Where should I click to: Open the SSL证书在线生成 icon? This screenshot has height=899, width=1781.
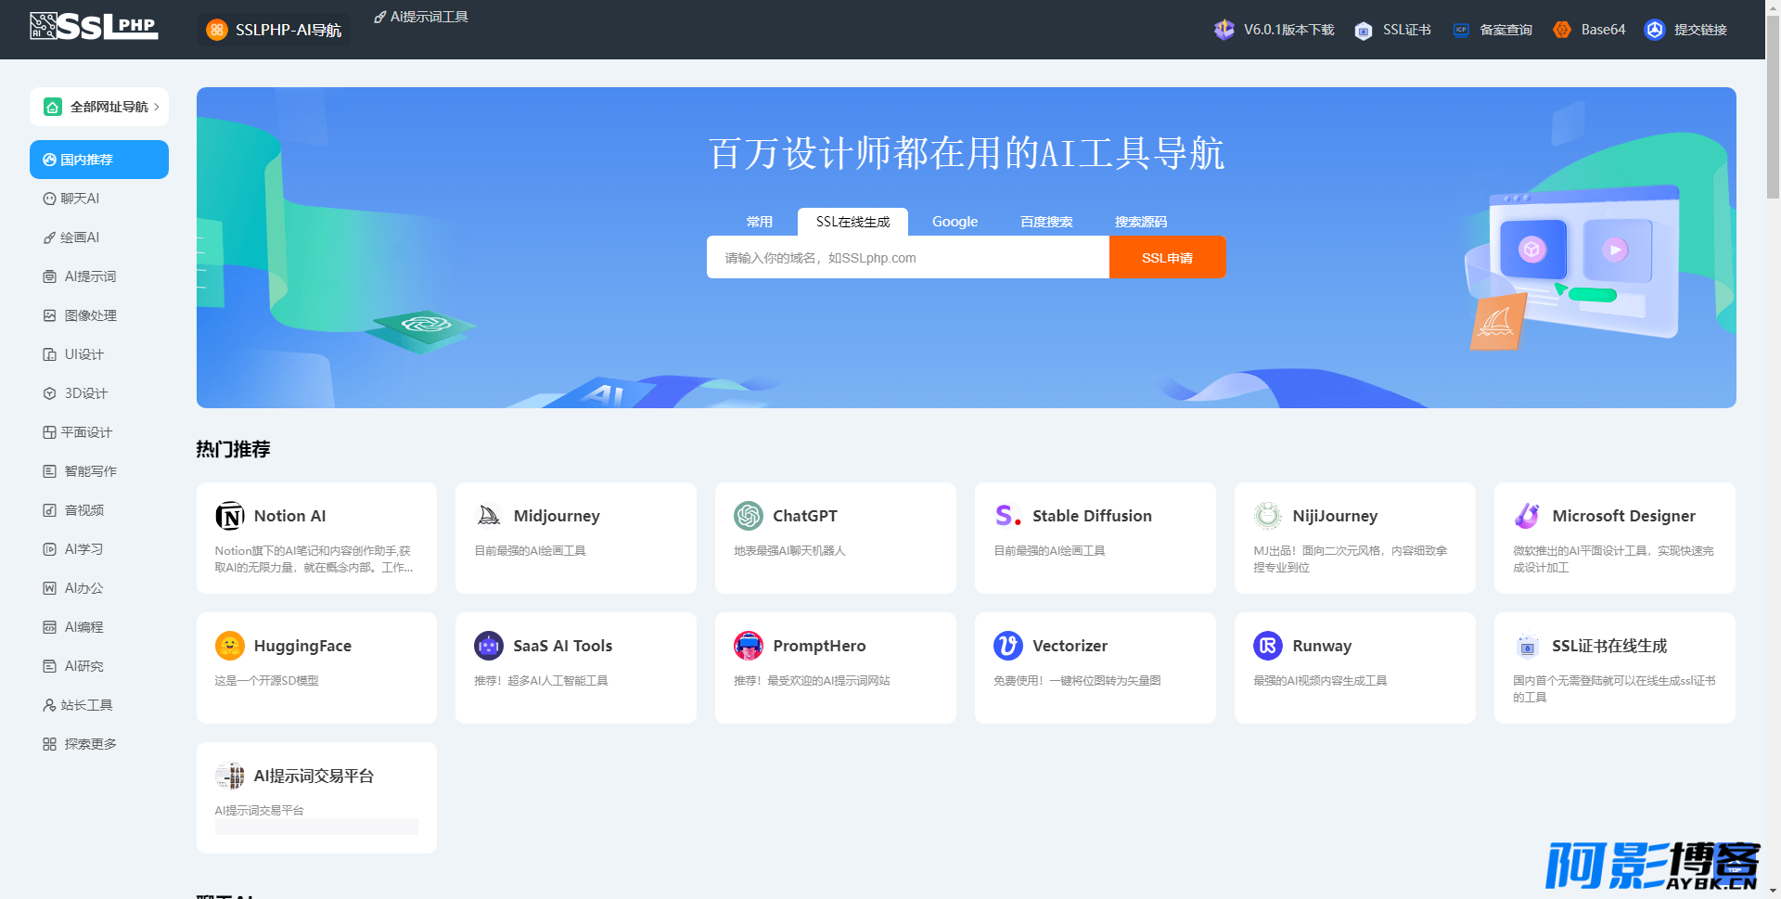coord(1528,646)
